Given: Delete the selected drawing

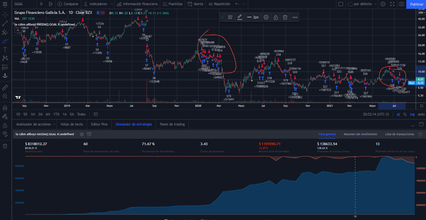Looking at the screenshot, I should (285, 17).
